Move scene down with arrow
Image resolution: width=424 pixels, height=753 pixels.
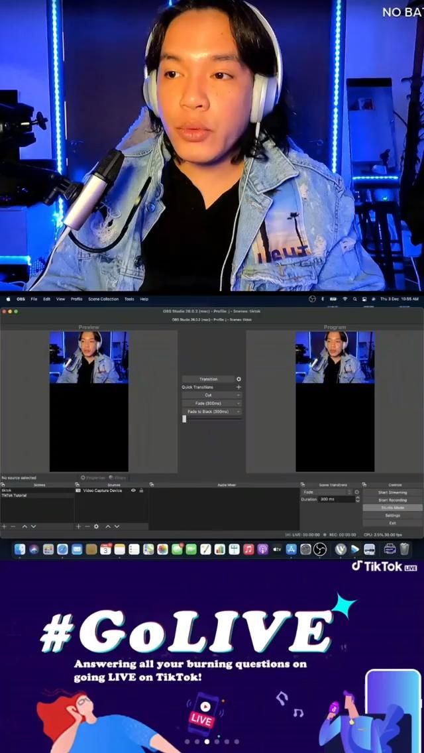(x=33, y=526)
